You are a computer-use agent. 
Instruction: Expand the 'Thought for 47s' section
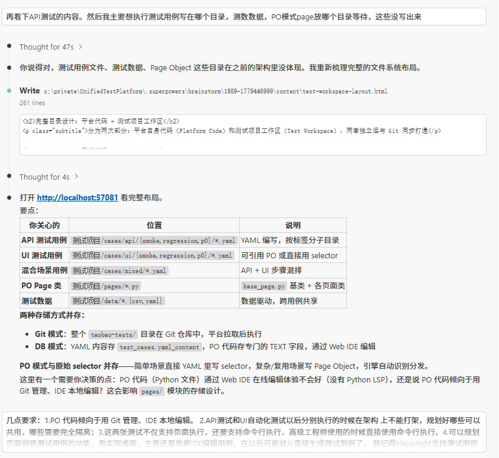(51, 47)
